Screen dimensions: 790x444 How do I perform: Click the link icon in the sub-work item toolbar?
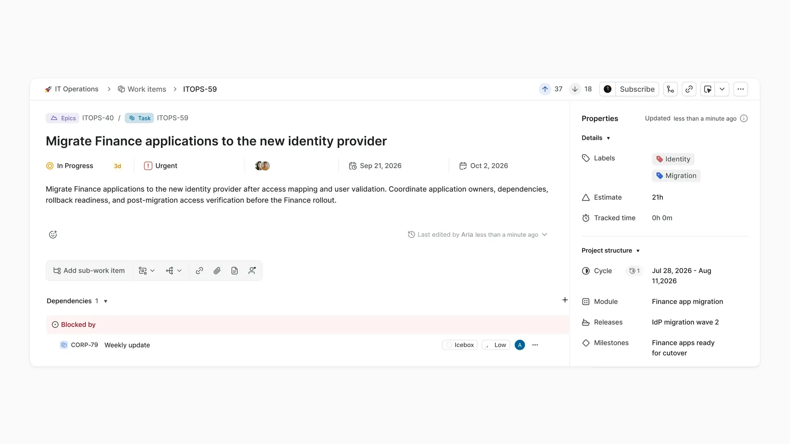click(x=199, y=271)
